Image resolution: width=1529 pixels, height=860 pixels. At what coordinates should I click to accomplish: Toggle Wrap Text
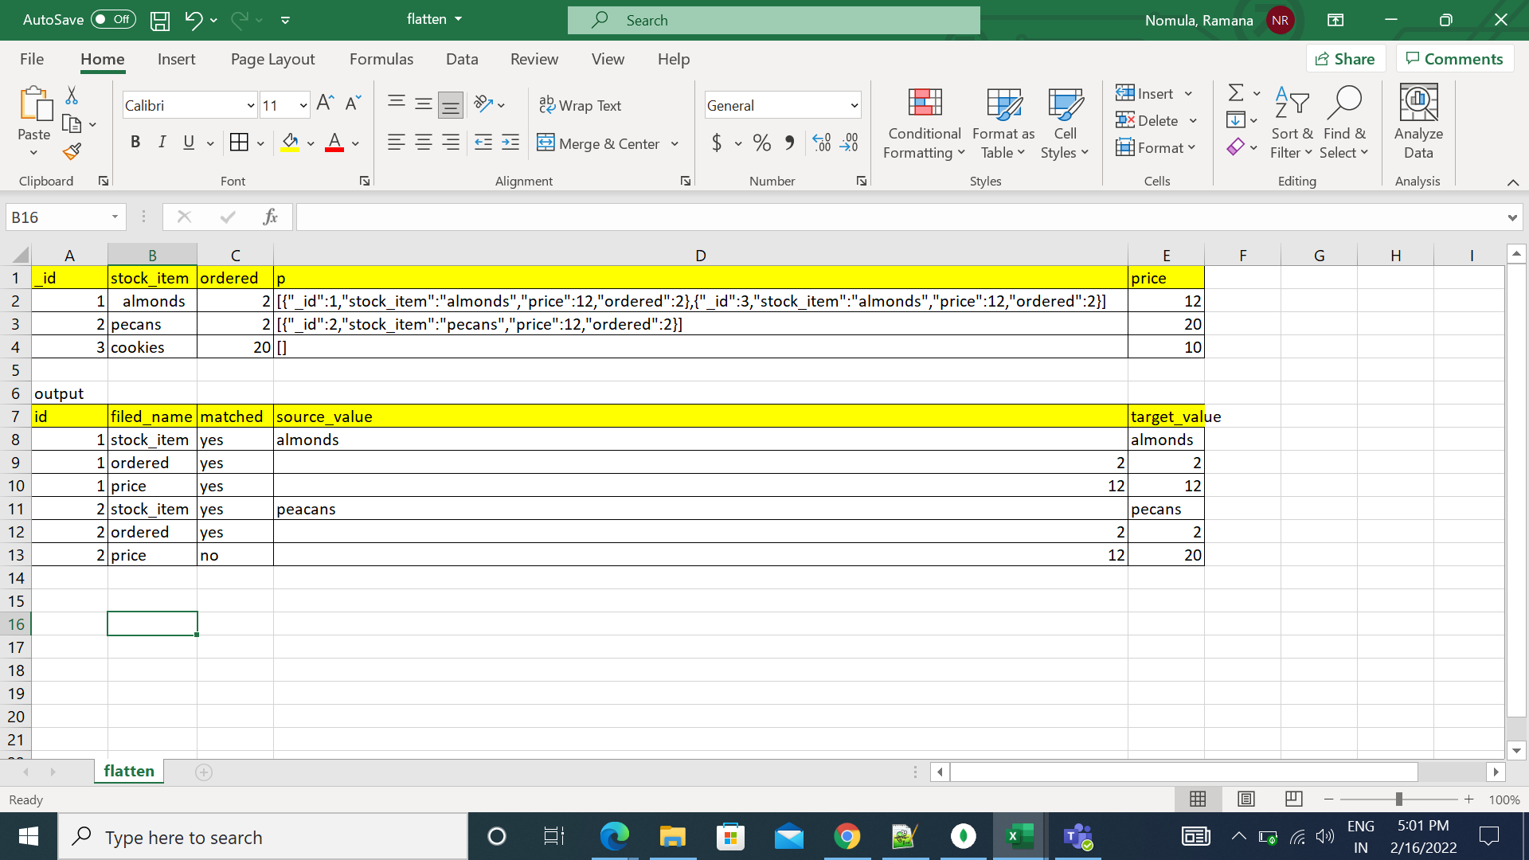(580, 105)
